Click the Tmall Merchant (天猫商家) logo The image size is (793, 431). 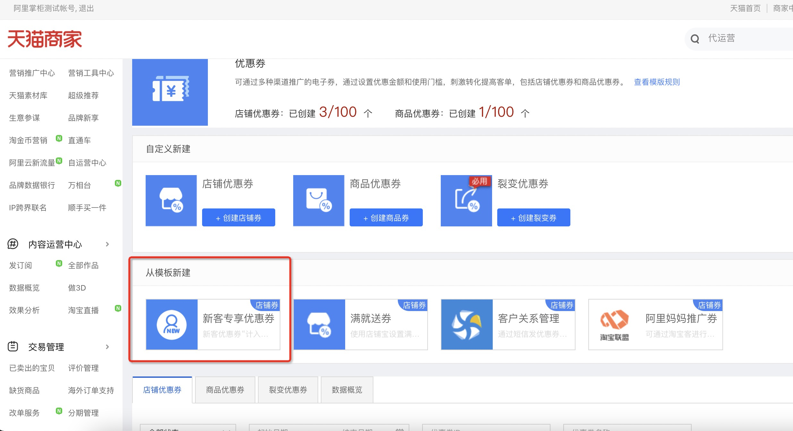45,39
